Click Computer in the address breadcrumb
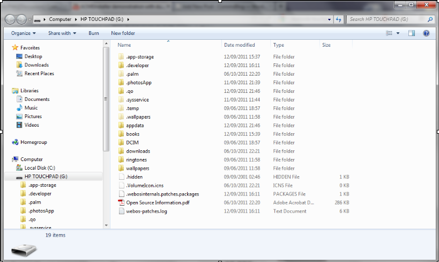The image size is (439, 262). point(60,19)
